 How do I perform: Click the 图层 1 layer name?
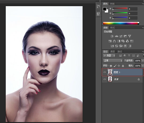click(117, 72)
